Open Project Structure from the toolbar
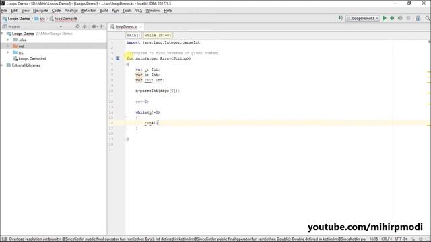The width and height of the screenshot is (431, 242). point(418,18)
